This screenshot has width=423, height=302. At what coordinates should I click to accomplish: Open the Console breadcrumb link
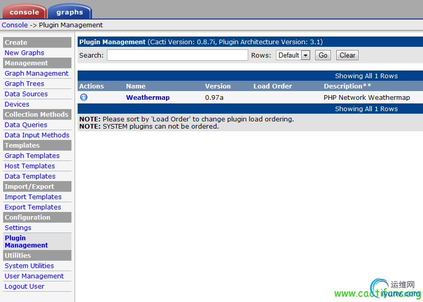click(x=14, y=25)
